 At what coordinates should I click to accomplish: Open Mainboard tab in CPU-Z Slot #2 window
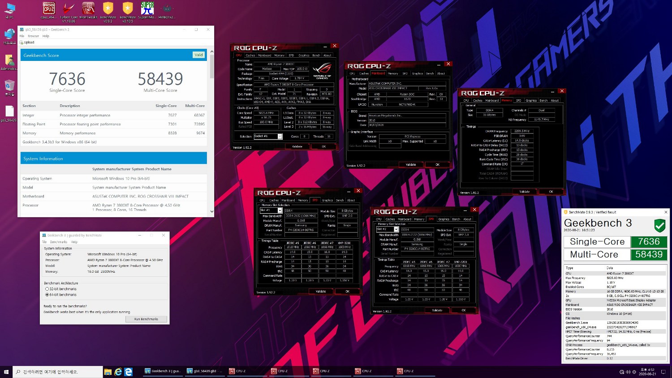[405, 219]
